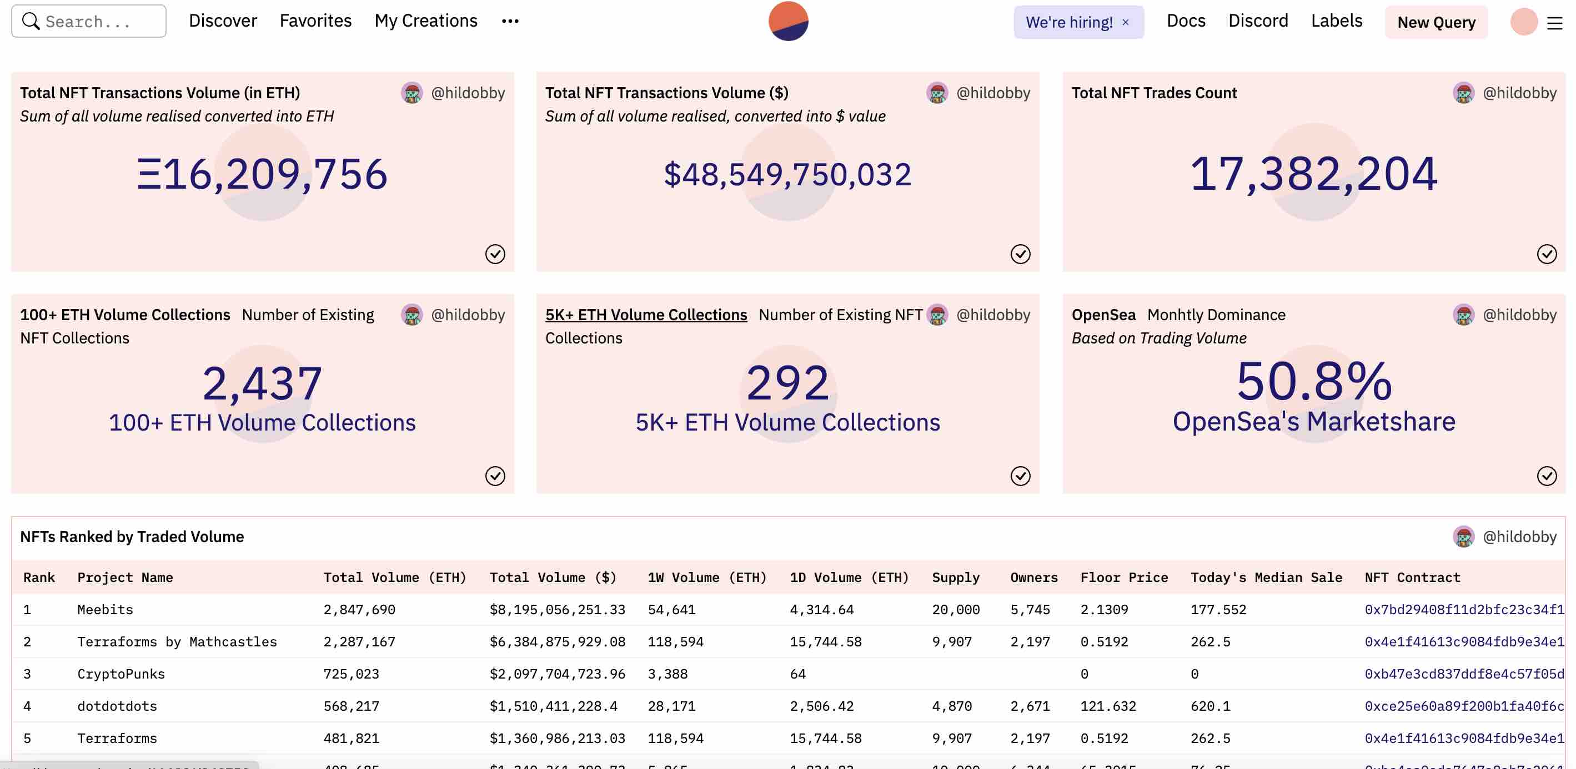Viewport: 1576px width, 769px height.
Task: Click hildobby avatar on Total NFT Trades Count
Action: pyautogui.click(x=1463, y=93)
